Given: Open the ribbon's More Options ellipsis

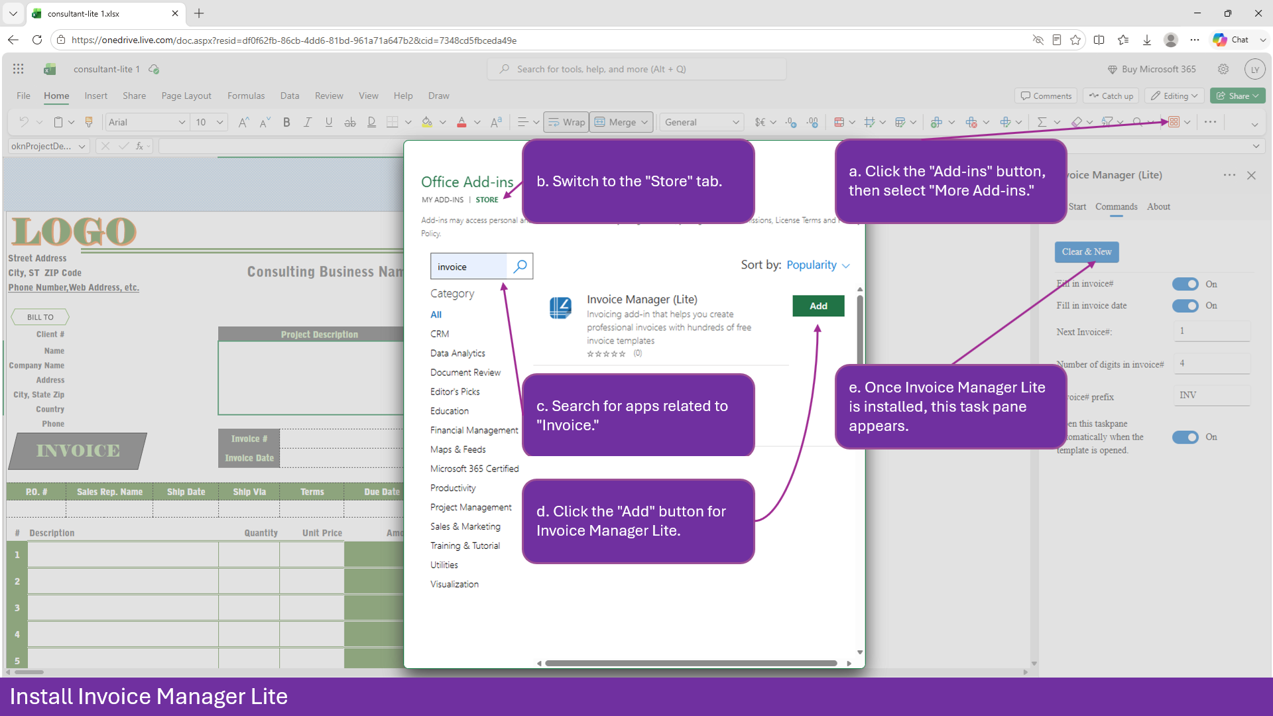Looking at the screenshot, I should (x=1210, y=122).
